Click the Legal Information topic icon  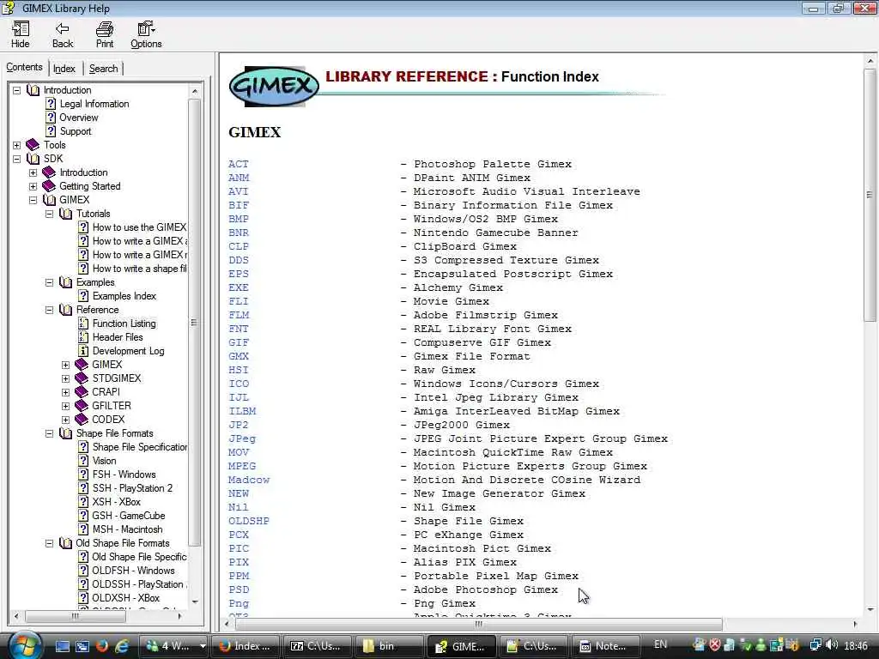tap(51, 104)
